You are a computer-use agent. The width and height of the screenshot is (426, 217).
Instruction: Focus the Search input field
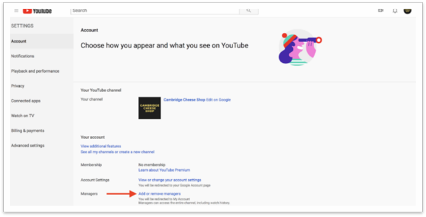pos(155,11)
